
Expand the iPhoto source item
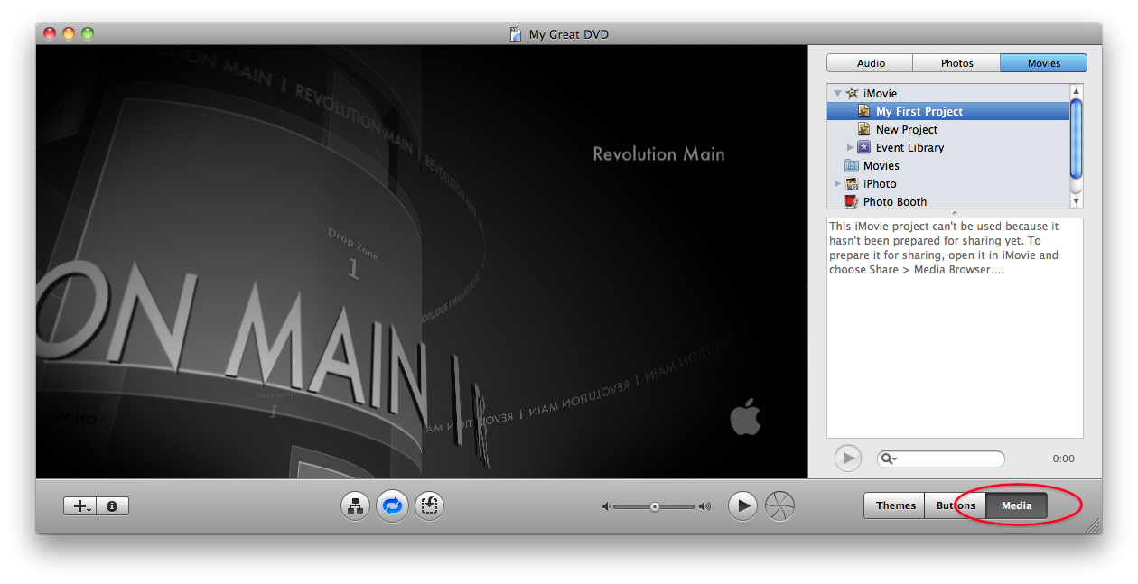coord(837,183)
